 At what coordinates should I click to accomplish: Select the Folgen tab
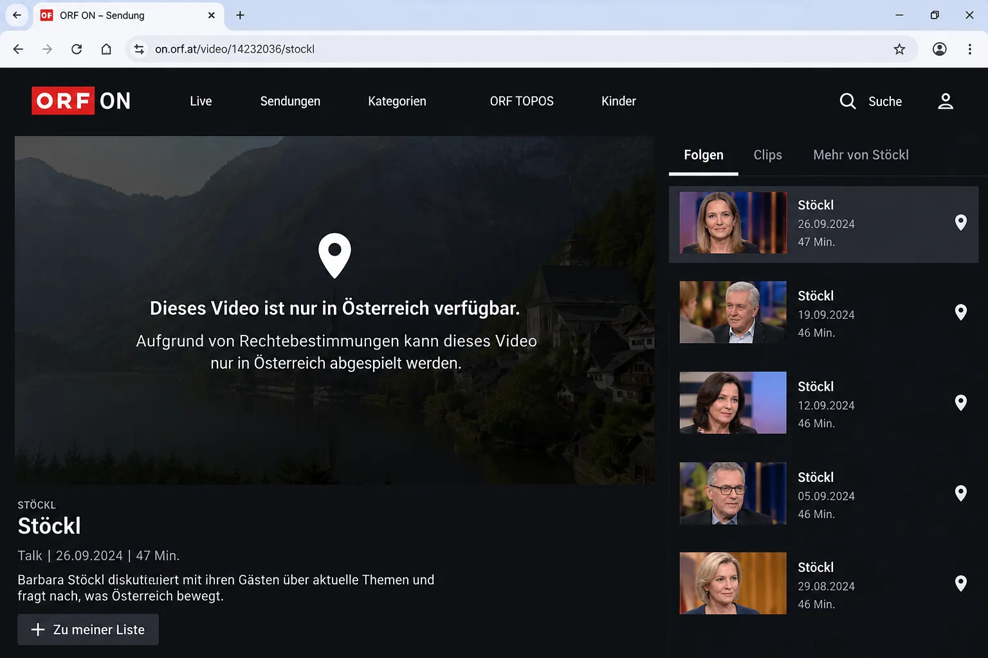tap(704, 155)
